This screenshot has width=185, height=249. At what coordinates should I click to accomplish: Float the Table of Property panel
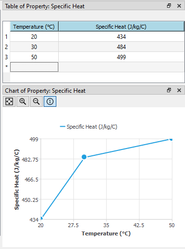click(x=169, y=6)
